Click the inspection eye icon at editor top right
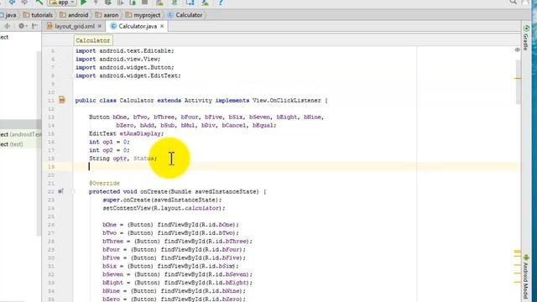The height and width of the screenshot is (302, 537). pyautogui.click(x=517, y=49)
